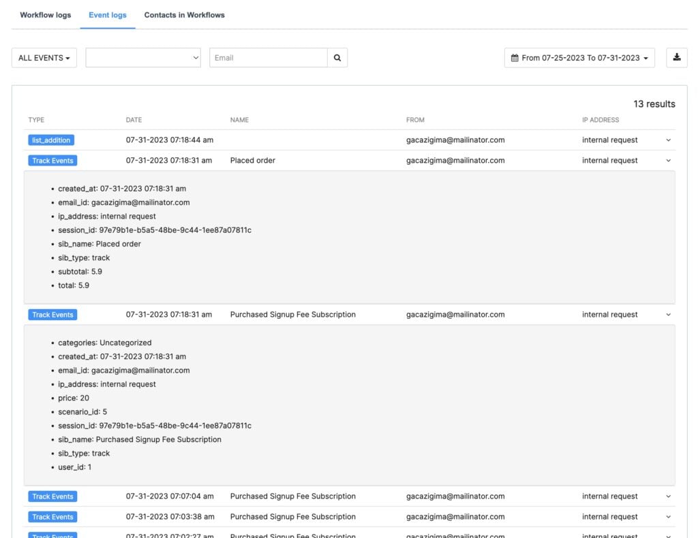Collapse the 07:18:31 Purchased Signup Fee row chevron
Viewport: 698px width, 538px height.
pos(668,315)
